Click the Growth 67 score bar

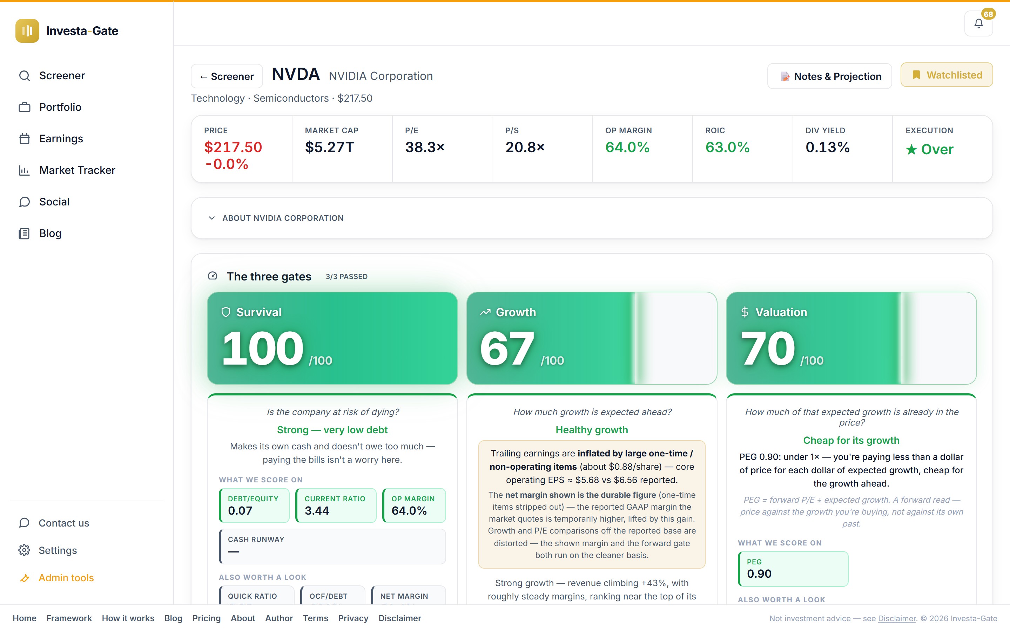(x=592, y=338)
